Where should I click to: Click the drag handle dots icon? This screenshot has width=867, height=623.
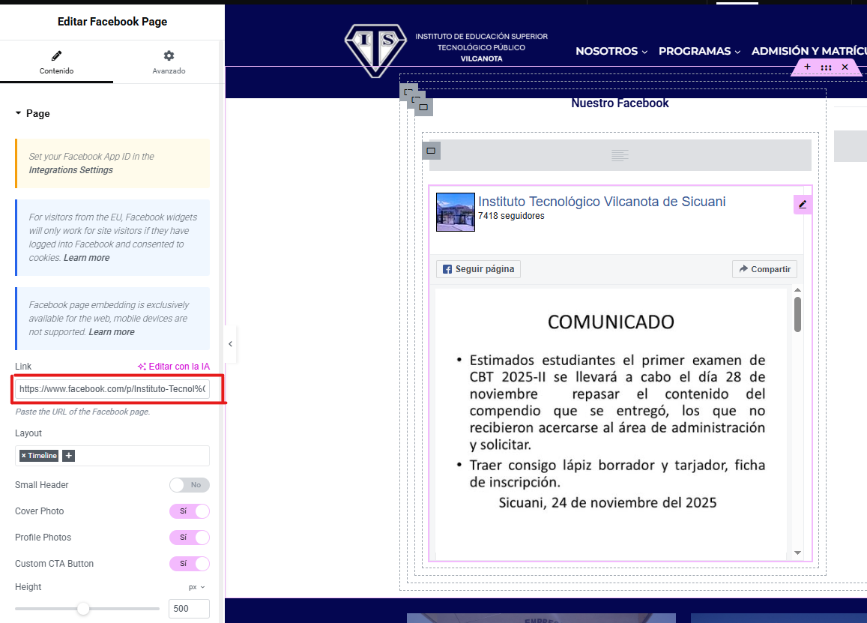[826, 67]
